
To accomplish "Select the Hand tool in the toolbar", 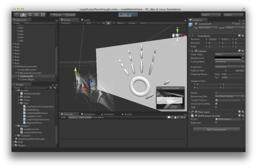I will [17, 15].
